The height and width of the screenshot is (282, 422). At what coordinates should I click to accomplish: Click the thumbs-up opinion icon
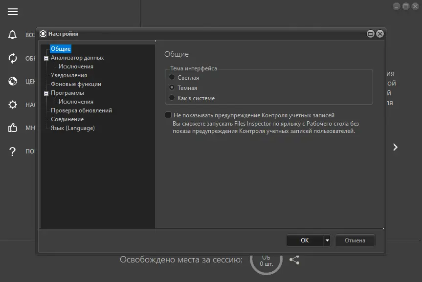tap(13, 128)
